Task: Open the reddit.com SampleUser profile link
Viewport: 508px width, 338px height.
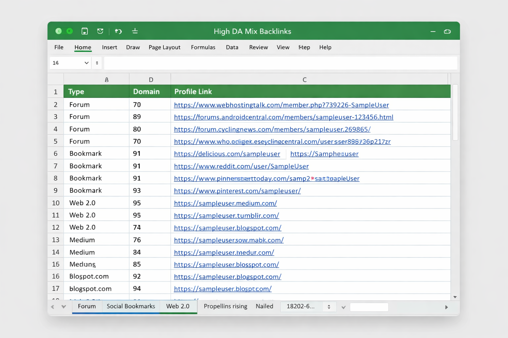Action: (x=241, y=166)
